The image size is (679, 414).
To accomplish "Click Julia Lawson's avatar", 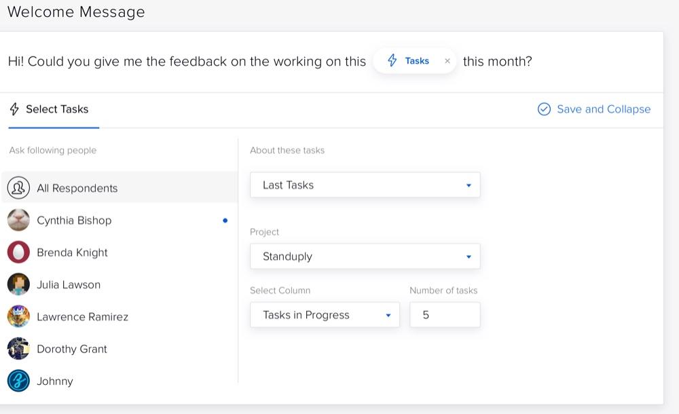I will coord(18,284).
